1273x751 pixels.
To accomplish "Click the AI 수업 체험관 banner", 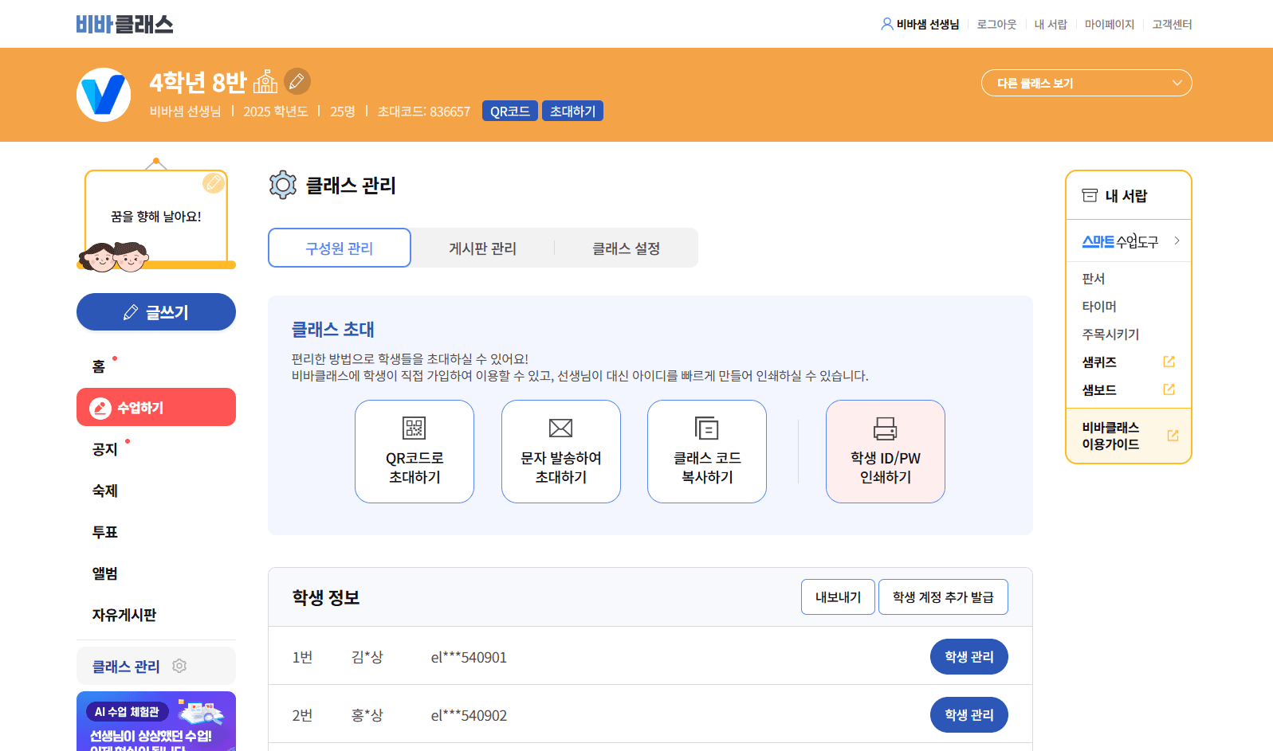I will 156,722.
